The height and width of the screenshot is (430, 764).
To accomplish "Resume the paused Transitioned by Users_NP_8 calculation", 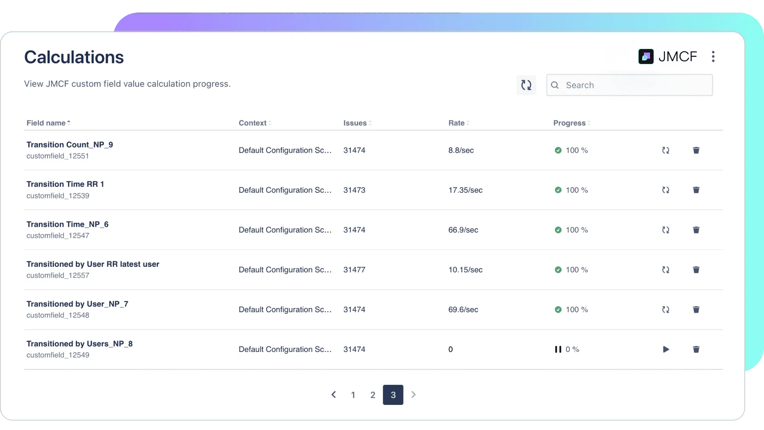I will point(665,349).
